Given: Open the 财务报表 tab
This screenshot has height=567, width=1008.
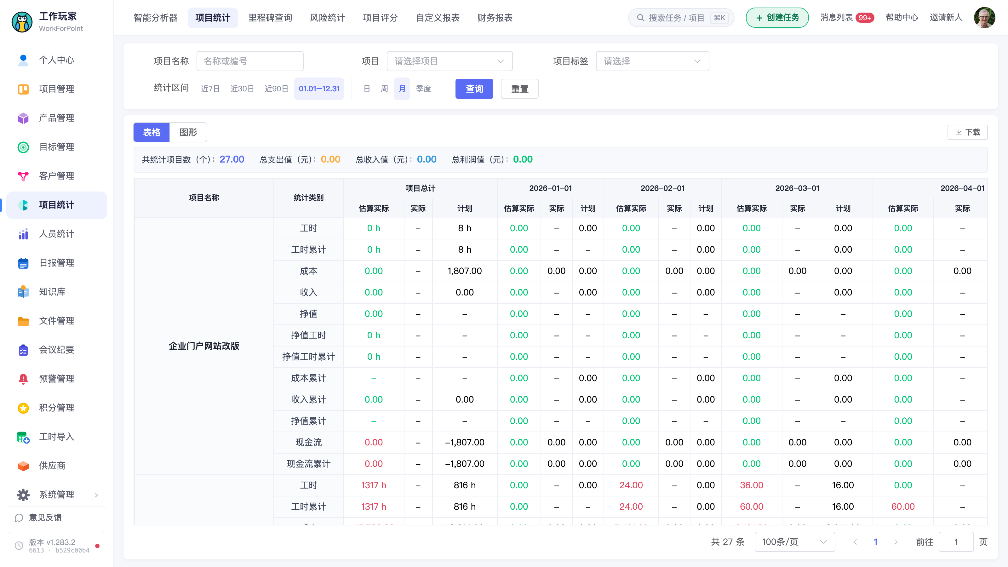Looking at the screenshot, I should click(495, 18).
